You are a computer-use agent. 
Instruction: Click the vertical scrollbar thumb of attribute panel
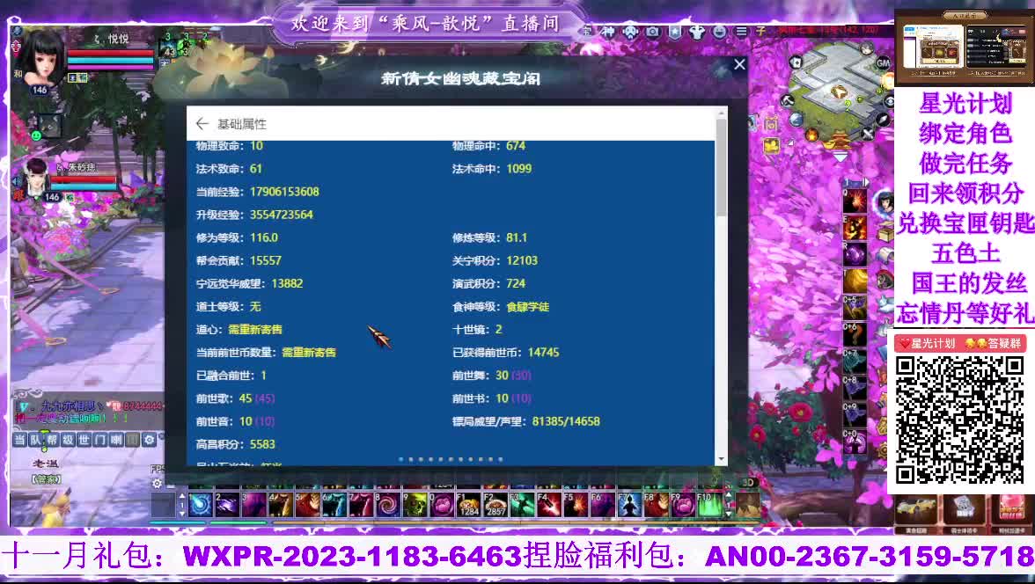coord(722,168)
